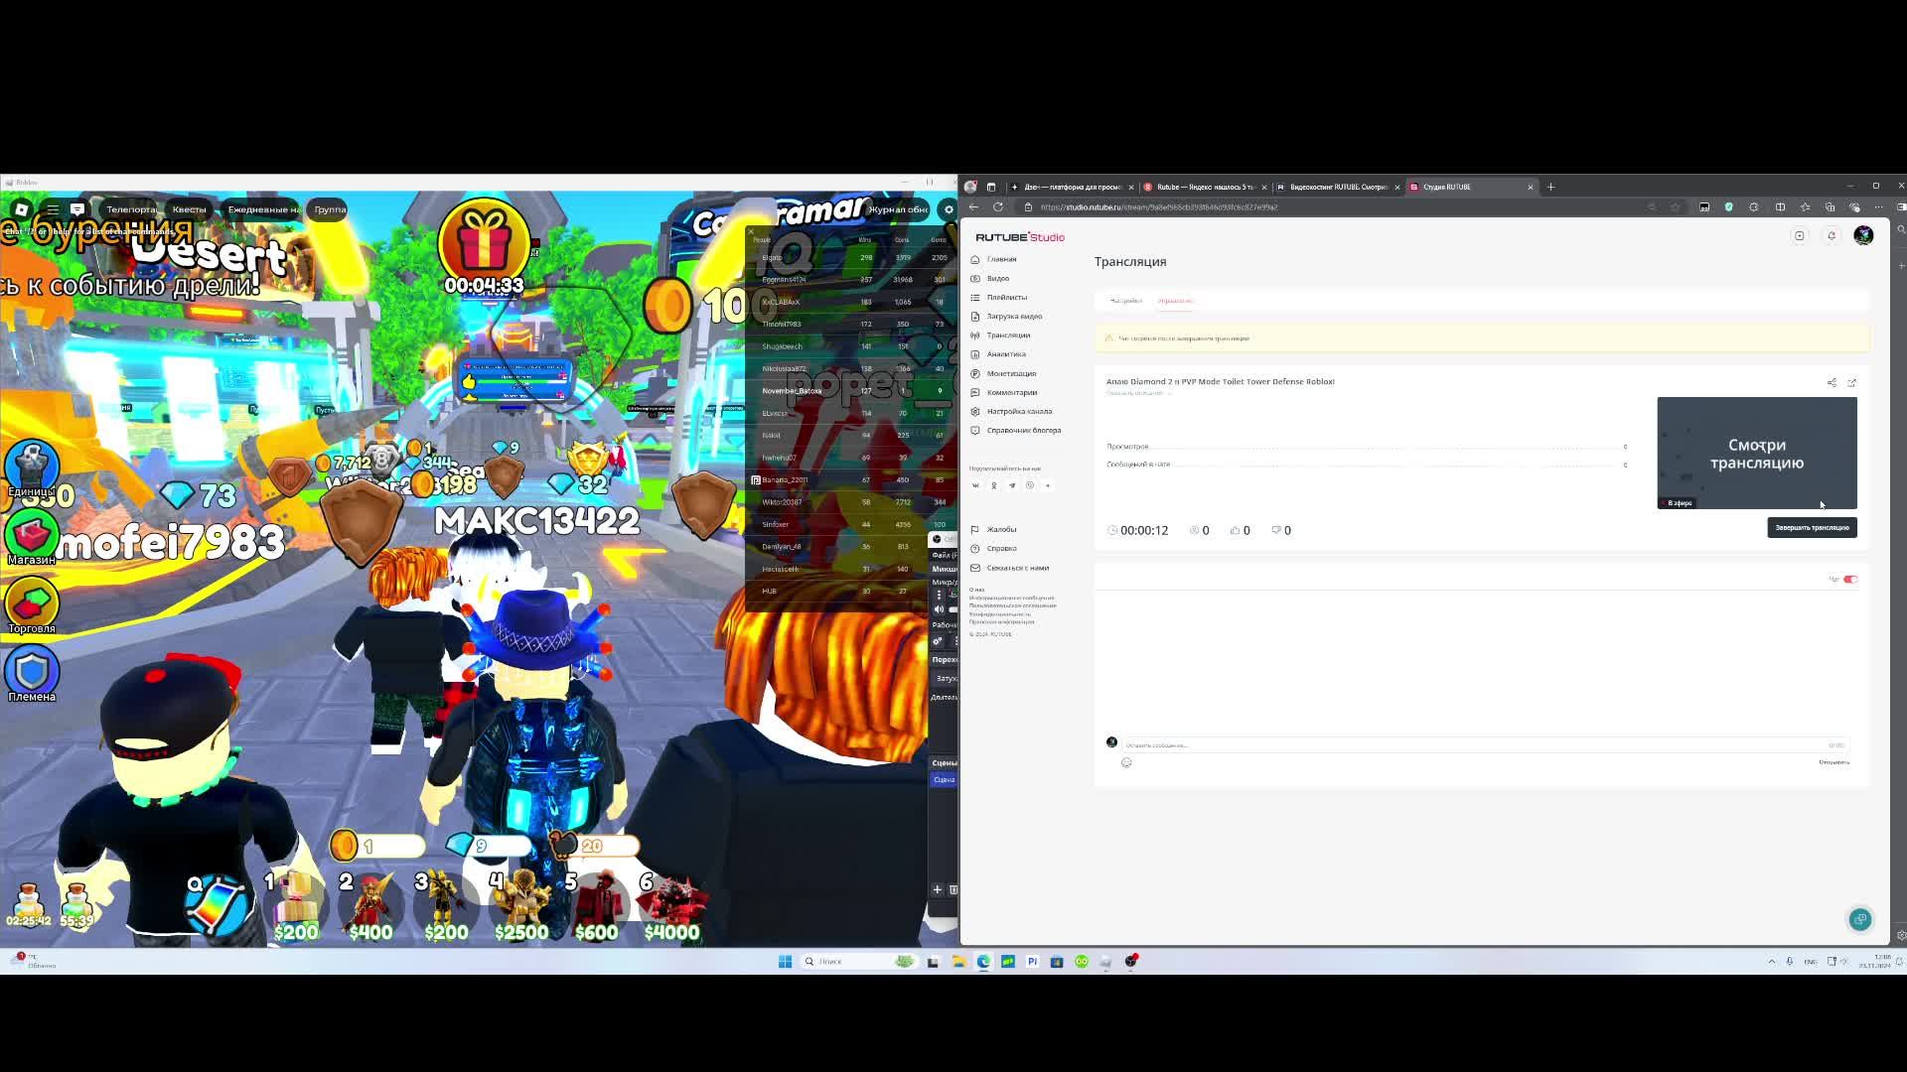
Task: Open the Квесты menu in Roblox
Action: coord(189,209)
